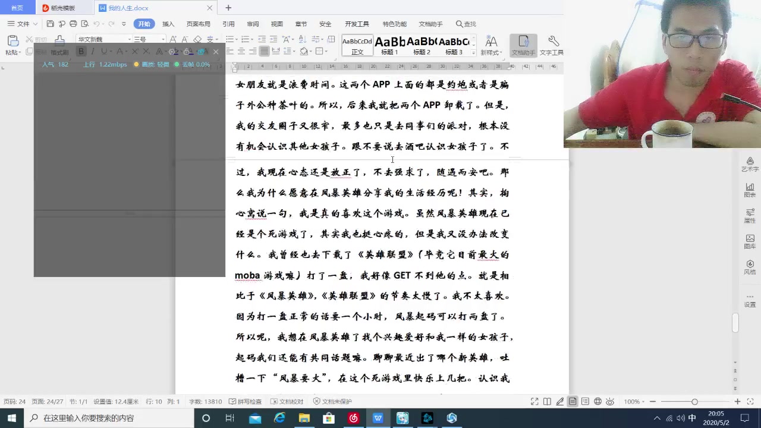This screenshot has width=761, height=428.
Task: Toggle subscript formatting
Action: coord(147,52)
